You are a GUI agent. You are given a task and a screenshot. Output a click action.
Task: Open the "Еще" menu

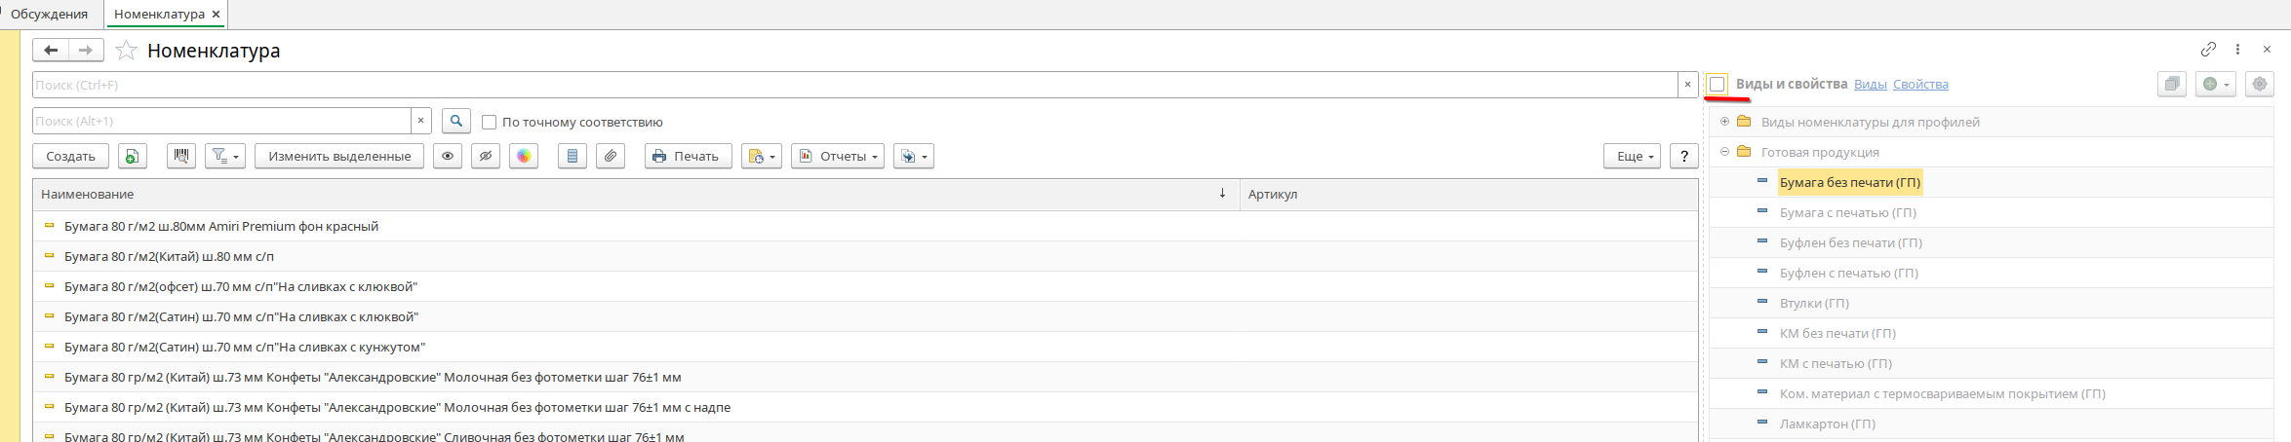point(1632,156)
